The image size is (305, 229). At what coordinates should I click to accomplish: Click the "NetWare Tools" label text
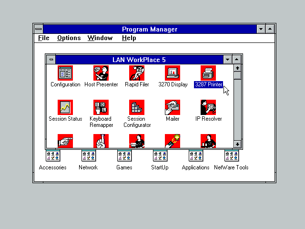(231, 167)
